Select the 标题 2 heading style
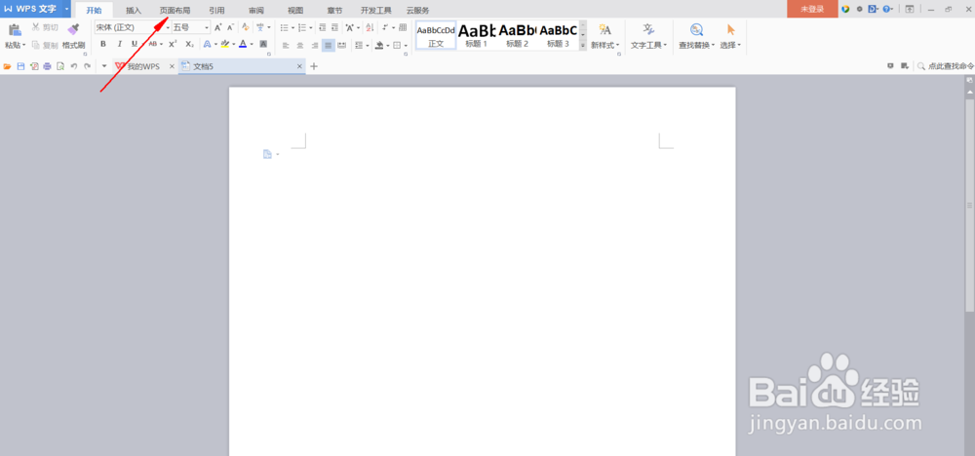975x456 pixels. click(x=518, y=35)
